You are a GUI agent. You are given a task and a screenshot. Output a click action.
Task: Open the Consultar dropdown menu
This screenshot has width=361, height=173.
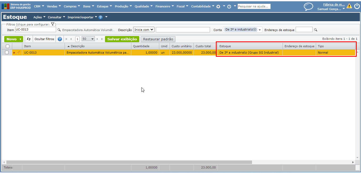pos(56,17)
